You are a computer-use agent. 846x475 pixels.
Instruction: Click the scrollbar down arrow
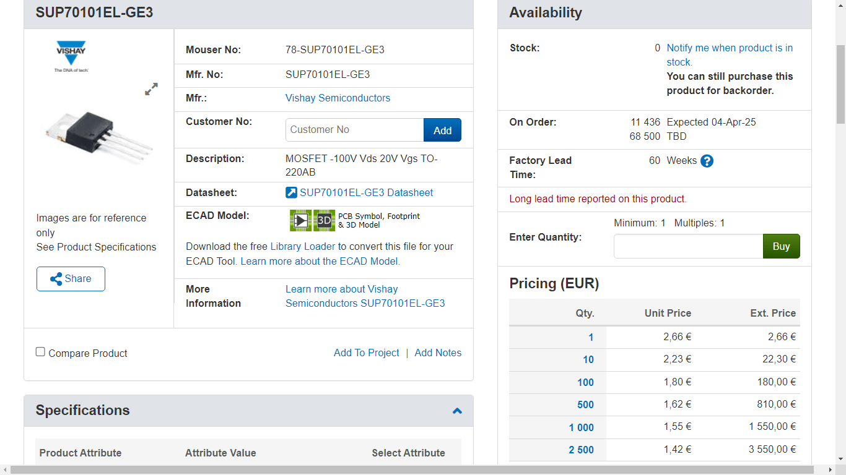[x=840, y=459]
